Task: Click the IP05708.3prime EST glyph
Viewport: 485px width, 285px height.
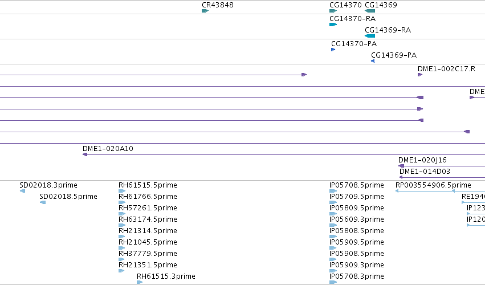Action: (333, 282)
